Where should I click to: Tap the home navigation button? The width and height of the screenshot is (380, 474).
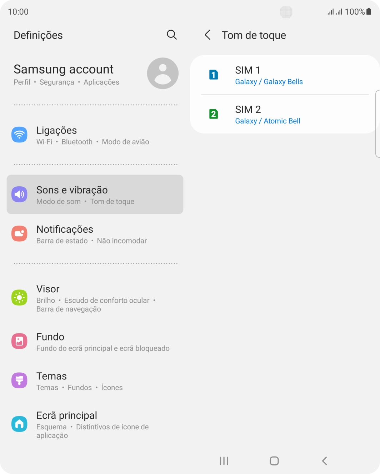[x=274, y=461]
